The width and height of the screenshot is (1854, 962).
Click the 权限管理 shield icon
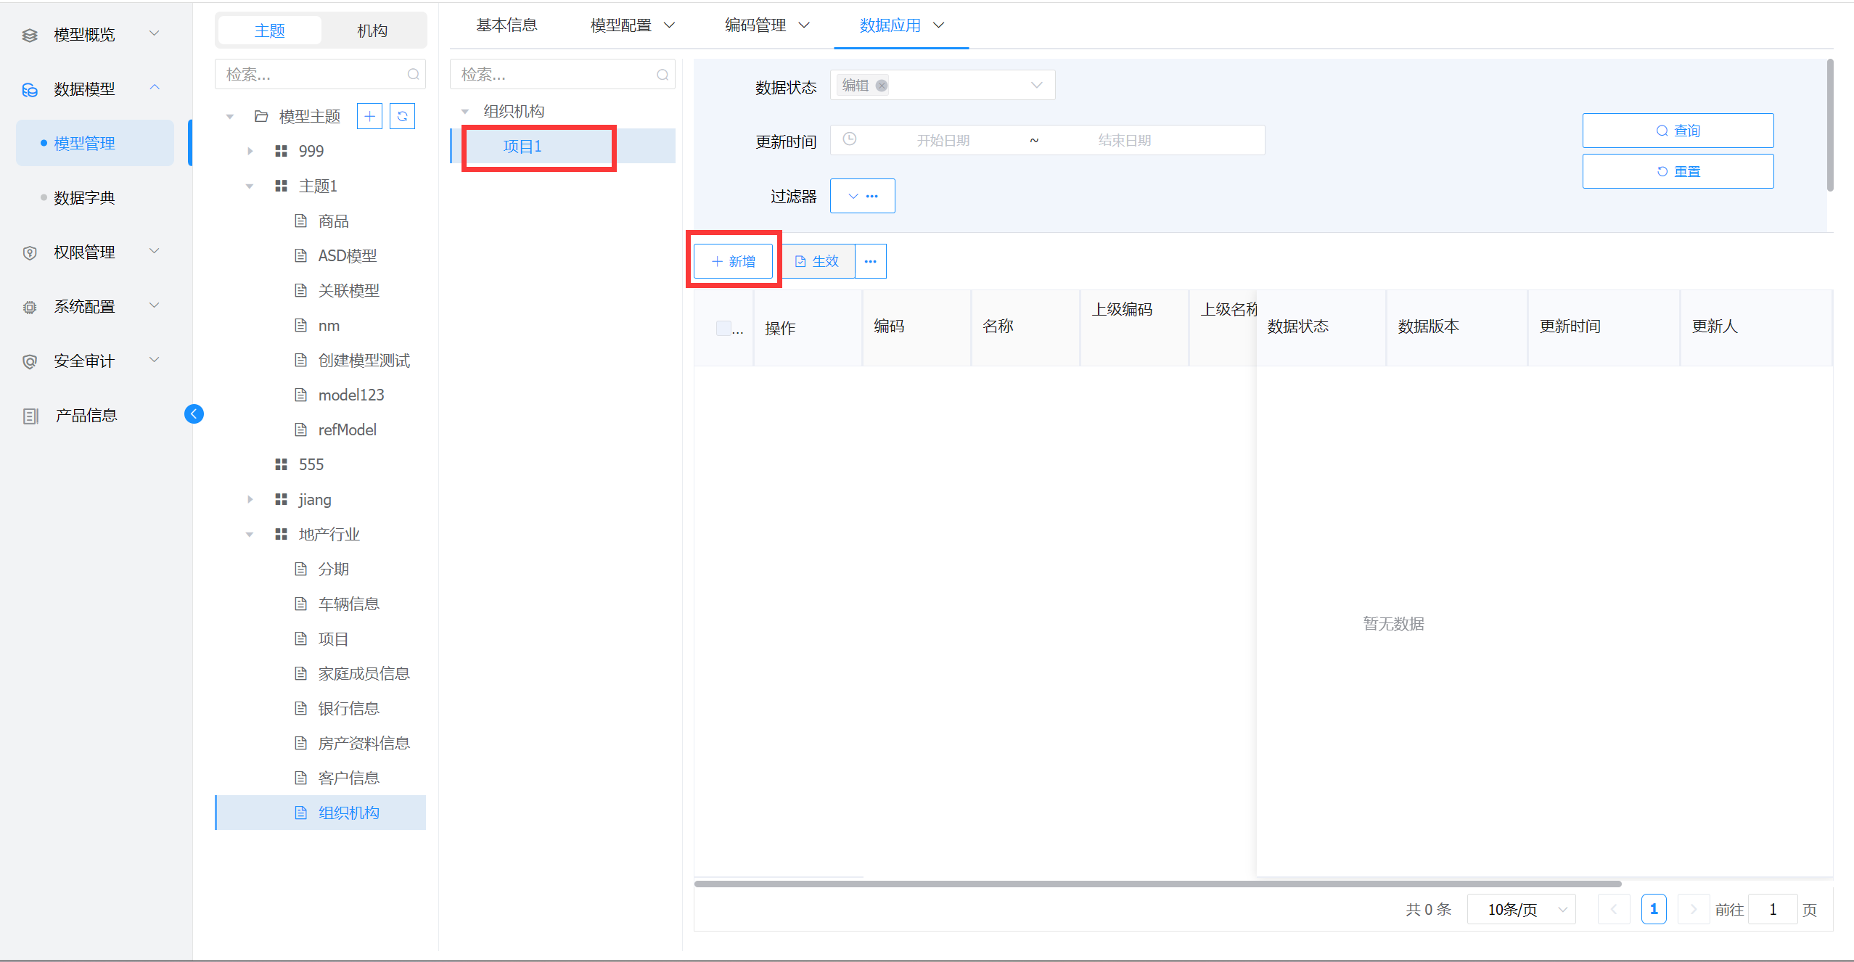tap(30, 252)
